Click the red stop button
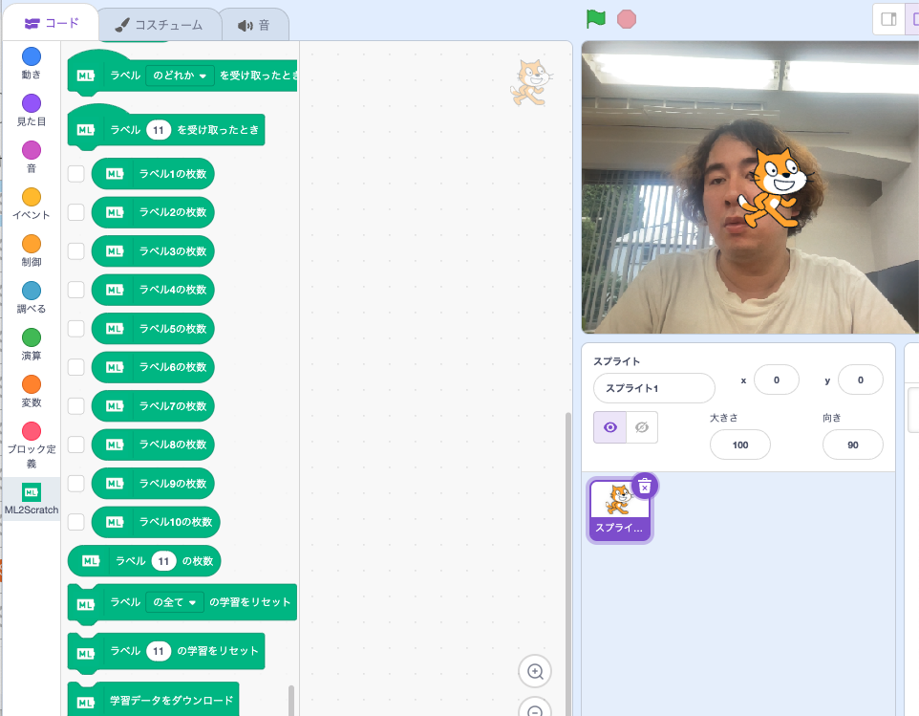 (627, 19)
